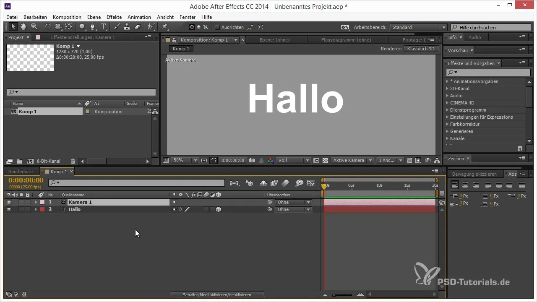
Task: Toggle 3D layer cube switch for Hallo
Action: pyautogui.click(x=219, y=209)
